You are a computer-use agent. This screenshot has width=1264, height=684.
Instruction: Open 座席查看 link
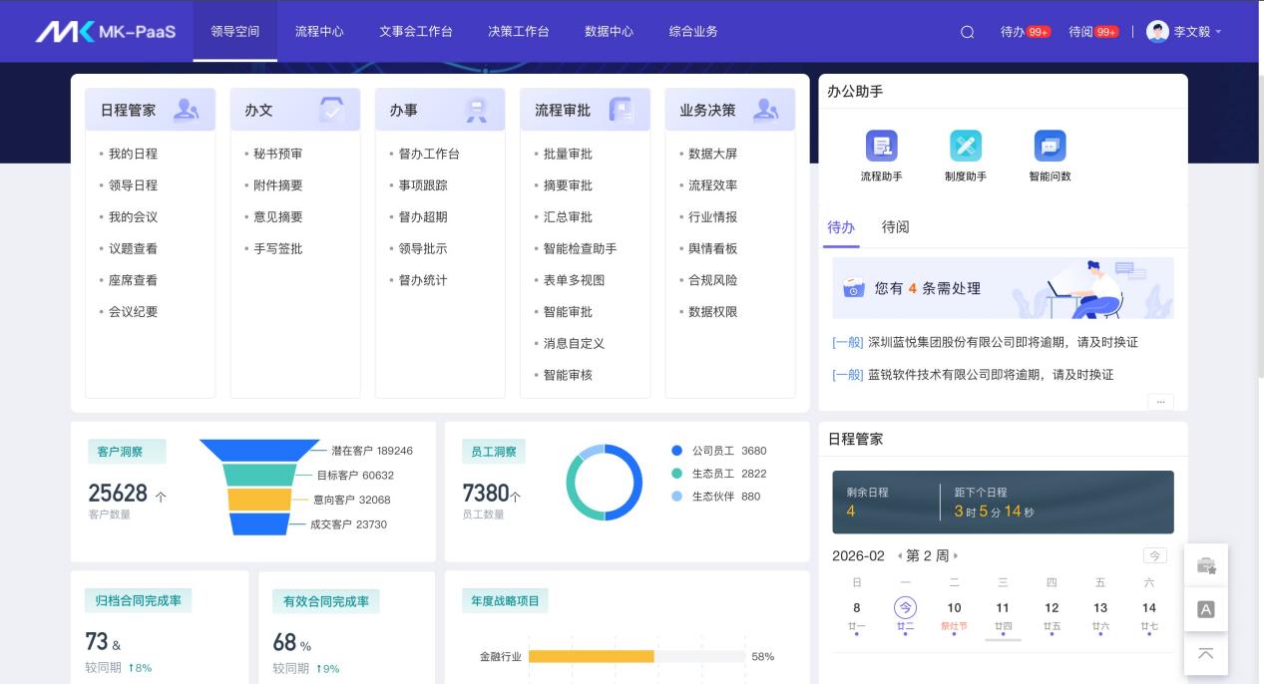[133, 280]
